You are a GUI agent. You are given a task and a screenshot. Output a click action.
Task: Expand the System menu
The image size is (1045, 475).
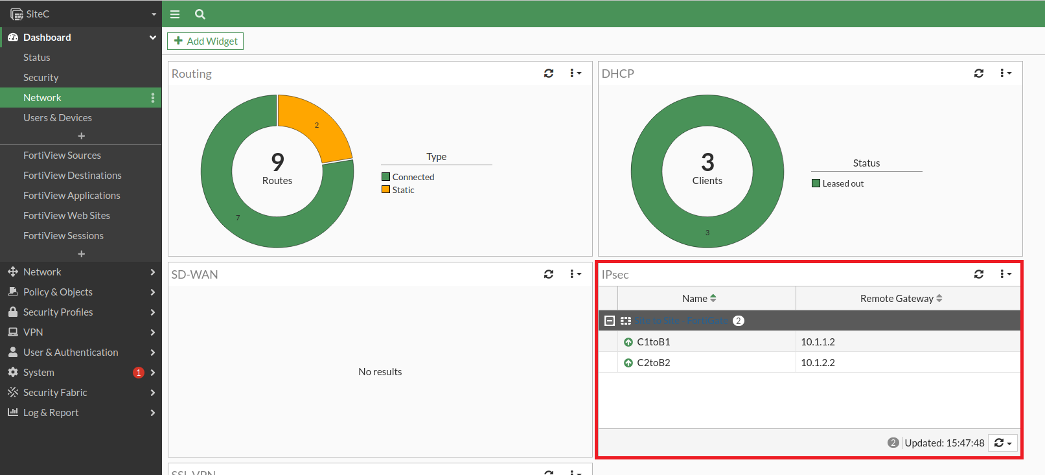click(x=81, y=373)
